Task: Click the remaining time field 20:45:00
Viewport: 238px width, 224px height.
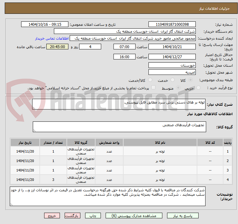Action: (57, 47)
